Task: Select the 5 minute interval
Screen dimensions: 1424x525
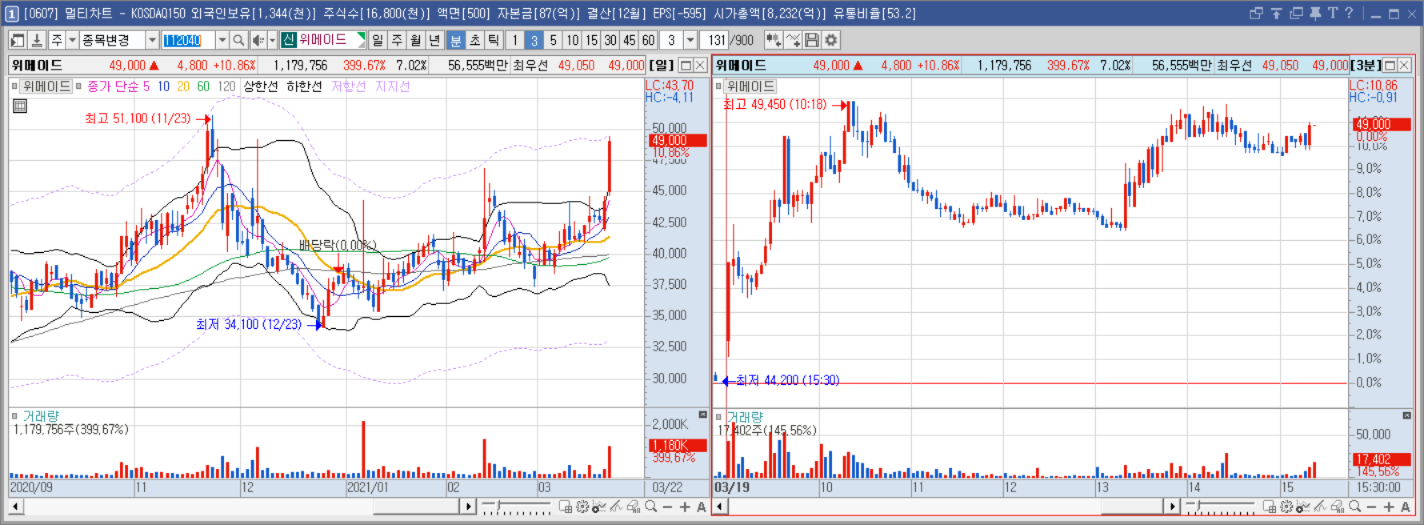Action: [x=554, y=40]
